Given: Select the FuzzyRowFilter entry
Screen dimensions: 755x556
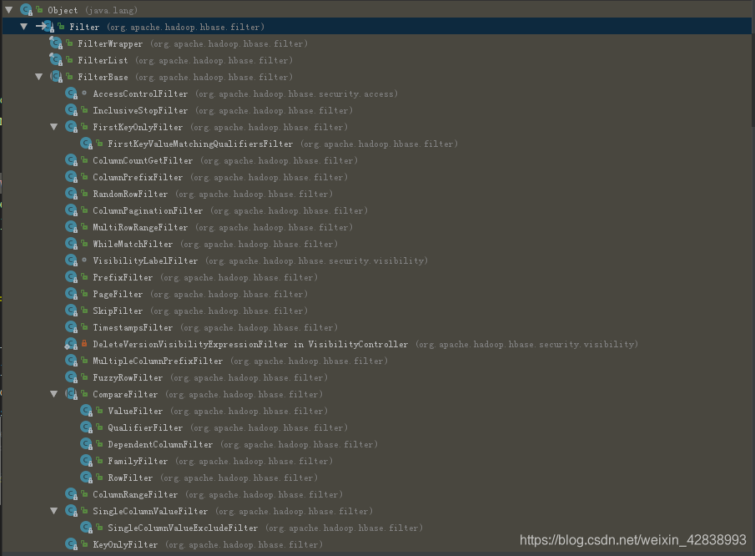Looking at the screenshot, I should [x=210, y=377].
